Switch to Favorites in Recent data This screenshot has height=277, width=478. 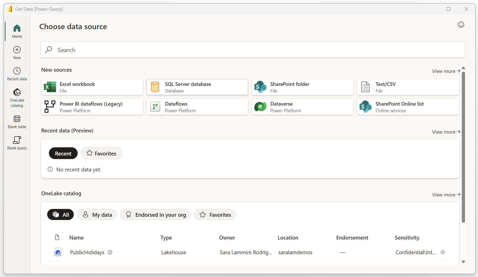point(101,153)
